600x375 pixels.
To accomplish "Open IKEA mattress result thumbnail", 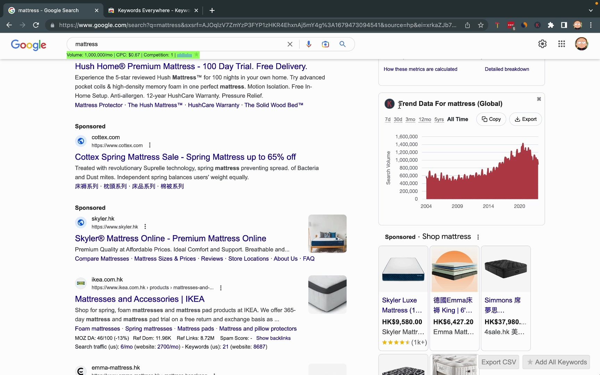I will 327,294.
